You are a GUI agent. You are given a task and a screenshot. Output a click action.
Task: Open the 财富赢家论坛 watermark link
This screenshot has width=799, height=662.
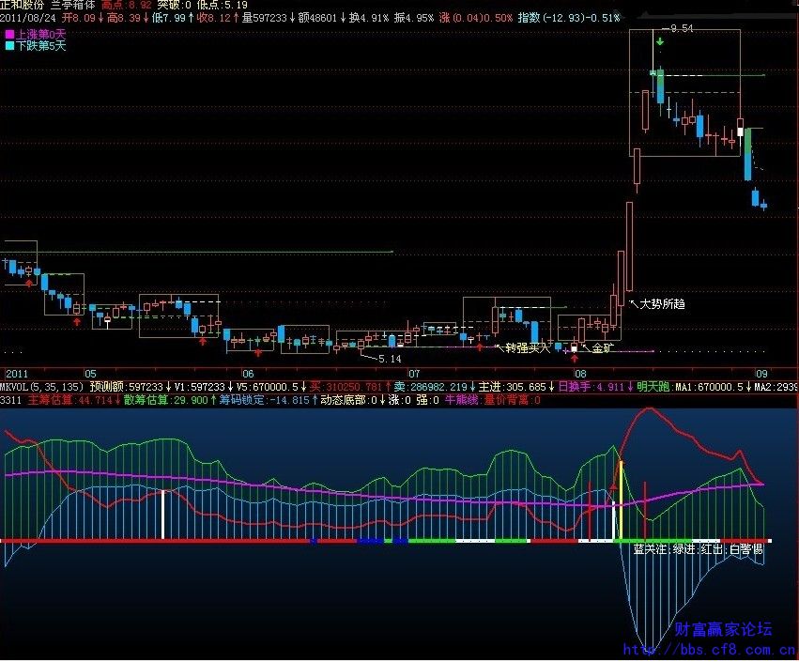point(723,629)
